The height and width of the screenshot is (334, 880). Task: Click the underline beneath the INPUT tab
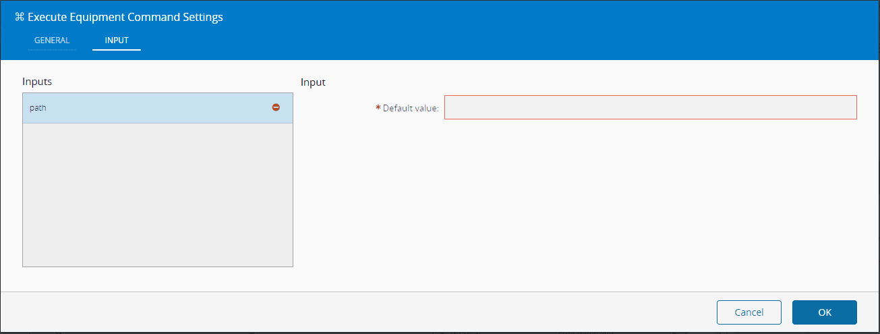(117, 50)
